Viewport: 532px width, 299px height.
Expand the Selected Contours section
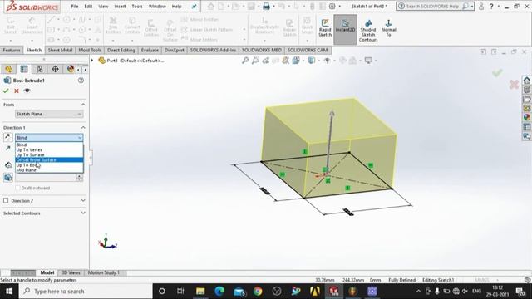click(83, 213)
